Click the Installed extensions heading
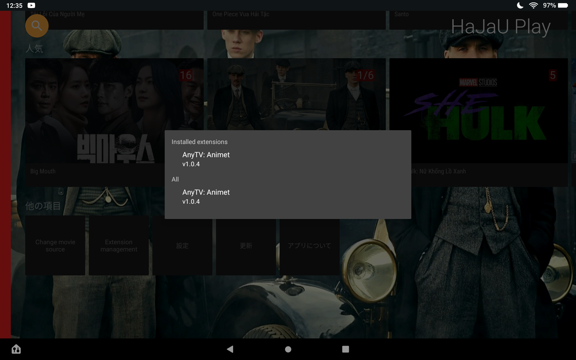576x360 pixels. (x=199, y=142)
